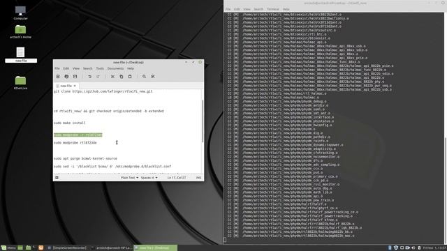Click the INS insert mode indicator

[x=198, y=178]
